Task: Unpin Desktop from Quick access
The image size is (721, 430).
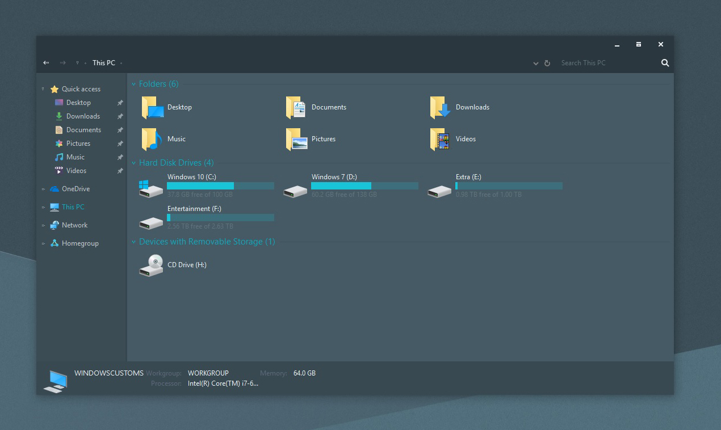Action: 120,103
